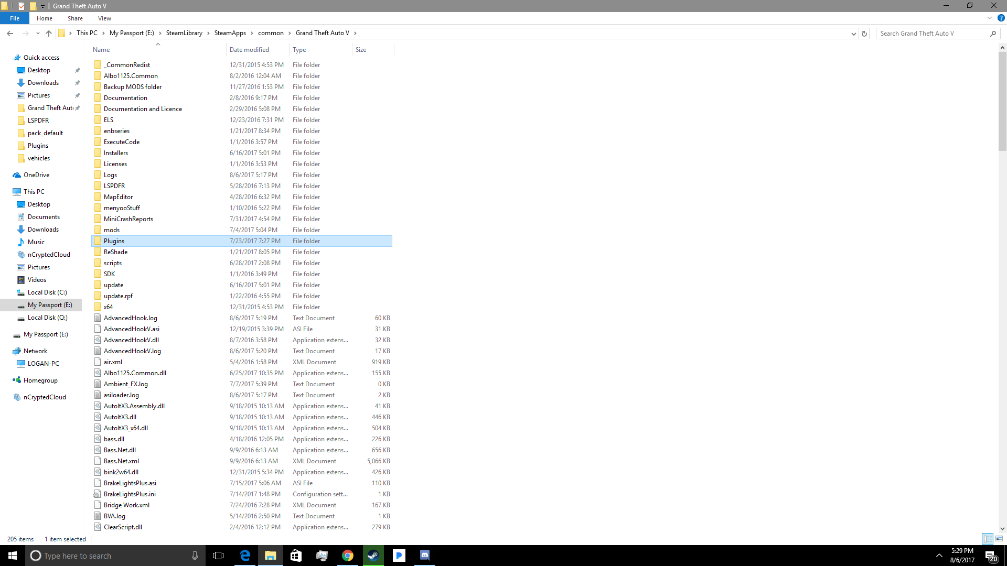Click the Up one level arrow

click(x=49, y=33)
